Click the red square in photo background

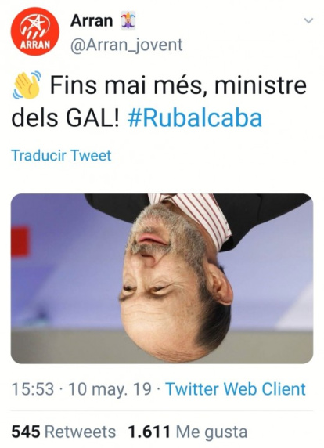(x=20, y=241)
